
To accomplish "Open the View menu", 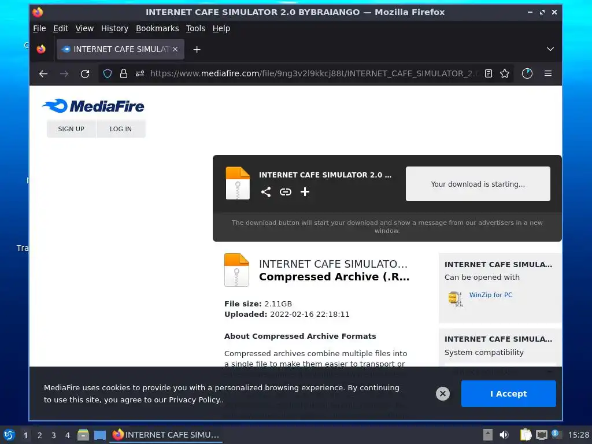I will [x=84, y=29].
